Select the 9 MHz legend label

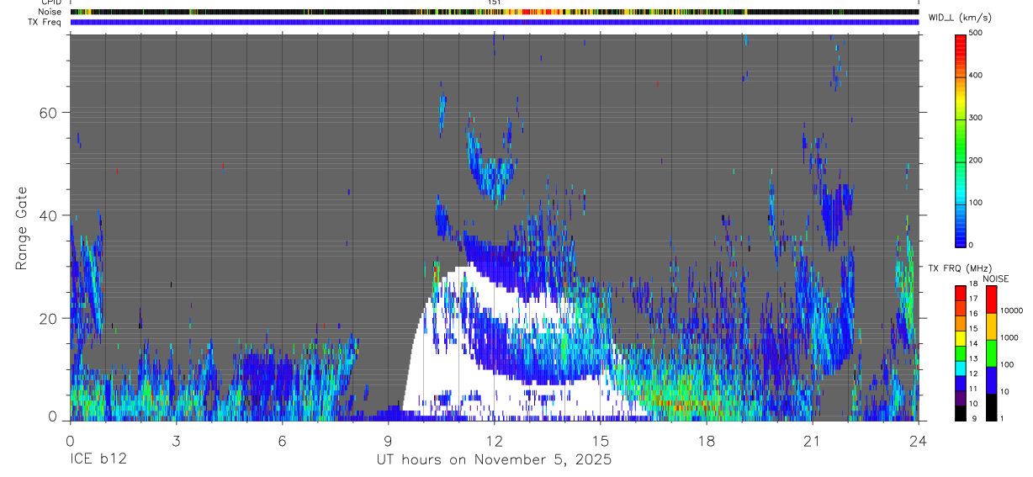pos(975,418)
